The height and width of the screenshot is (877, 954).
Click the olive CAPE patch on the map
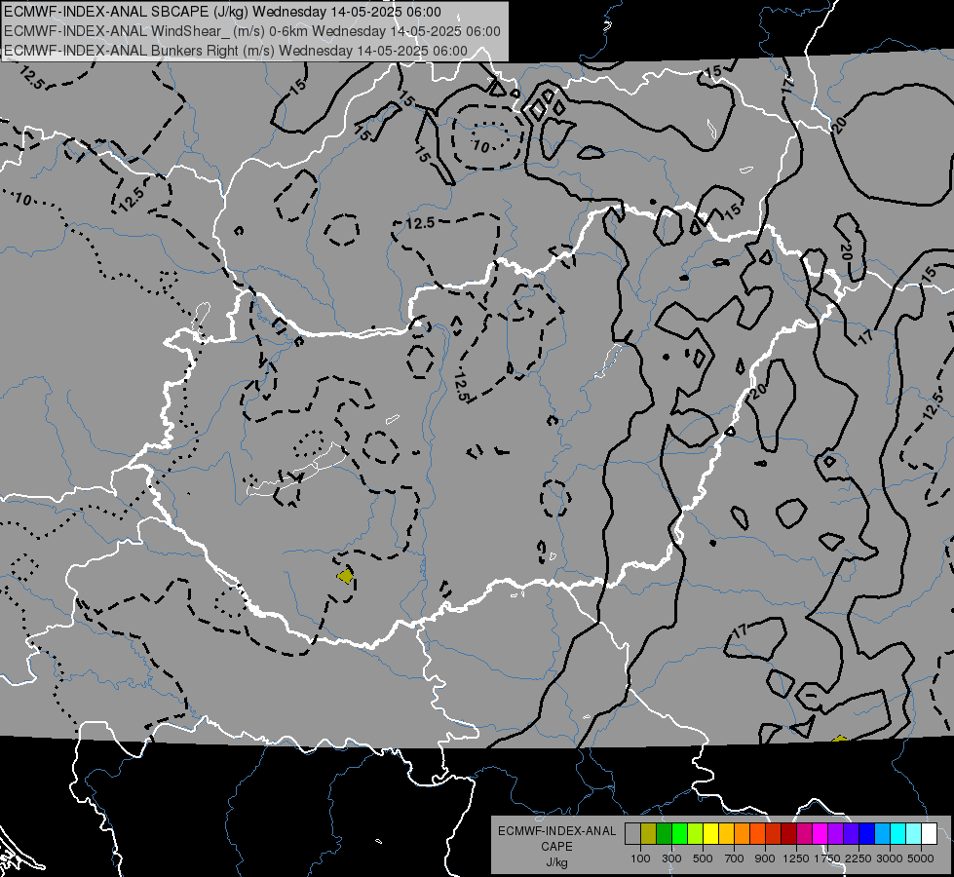pyautogui.click(x=346, y=575)
